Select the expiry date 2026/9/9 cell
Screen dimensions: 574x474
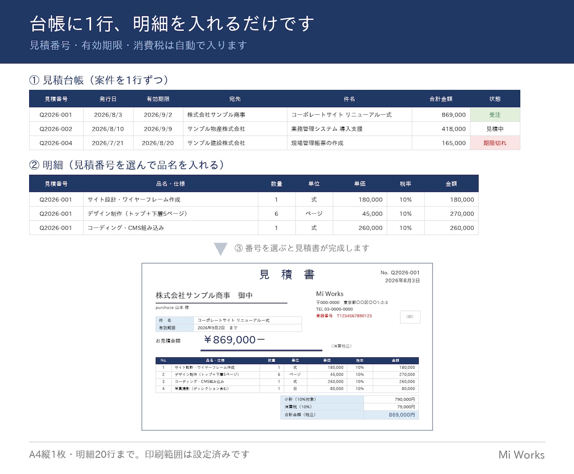point(158,129)
